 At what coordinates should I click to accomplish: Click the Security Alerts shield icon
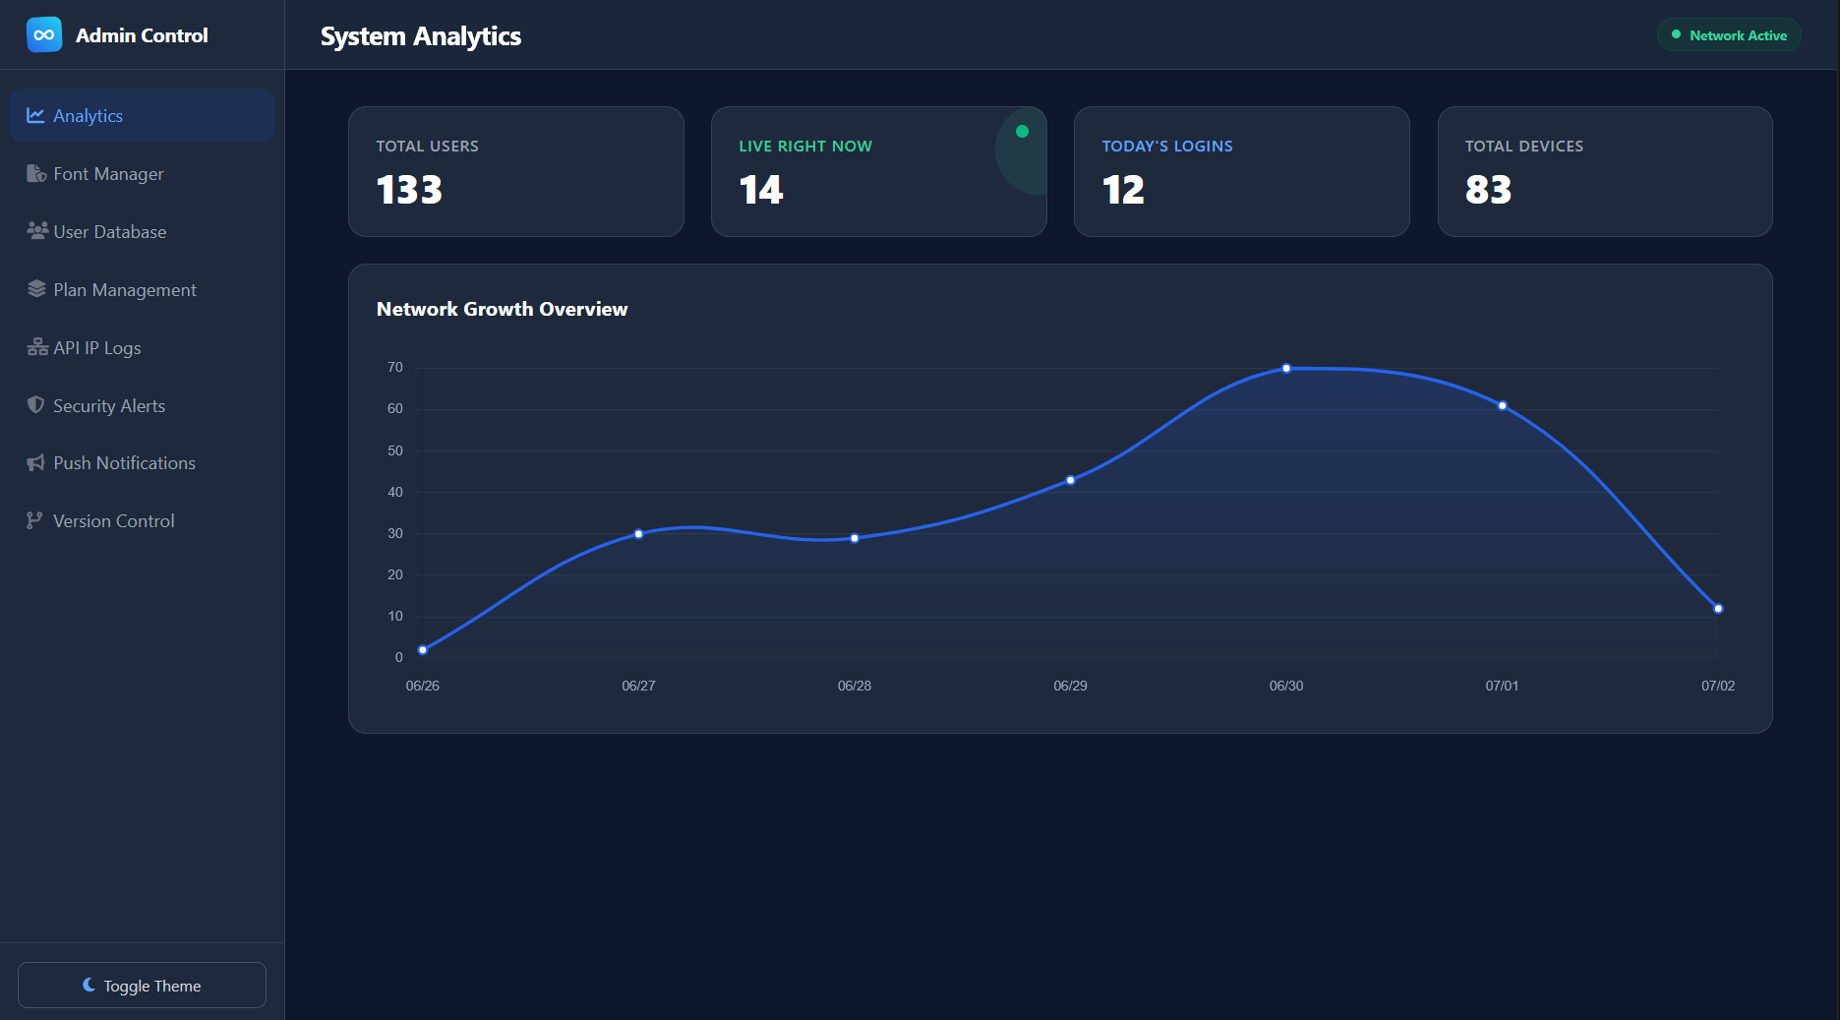(35, 404)
